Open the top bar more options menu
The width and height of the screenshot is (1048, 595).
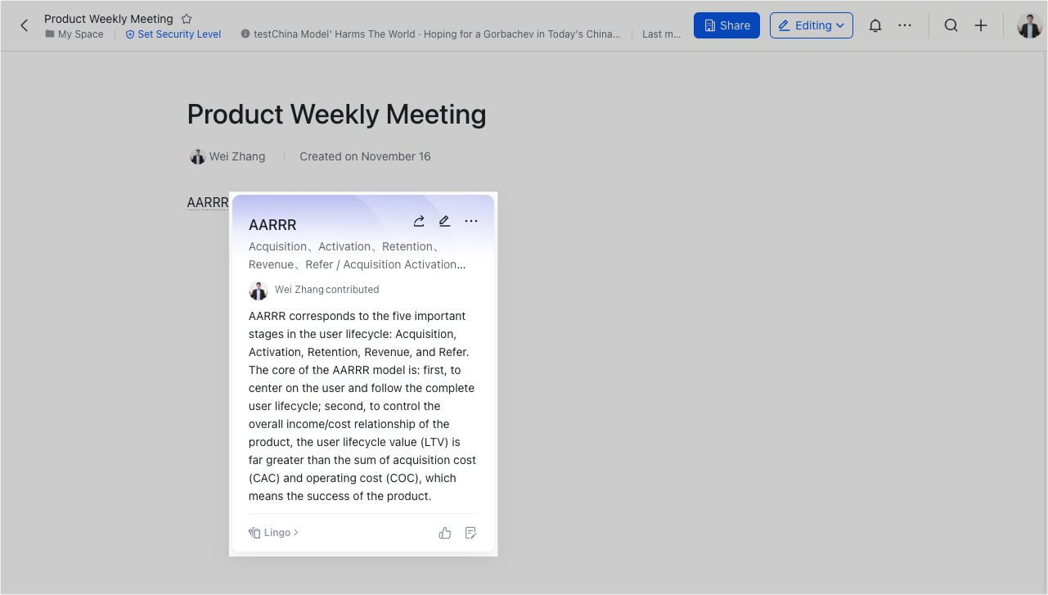[904, 25]
